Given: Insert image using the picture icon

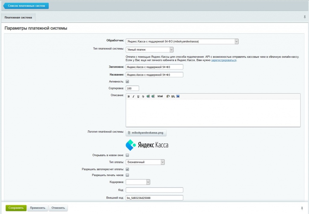Looking at the screenshot, I should 178,96.
